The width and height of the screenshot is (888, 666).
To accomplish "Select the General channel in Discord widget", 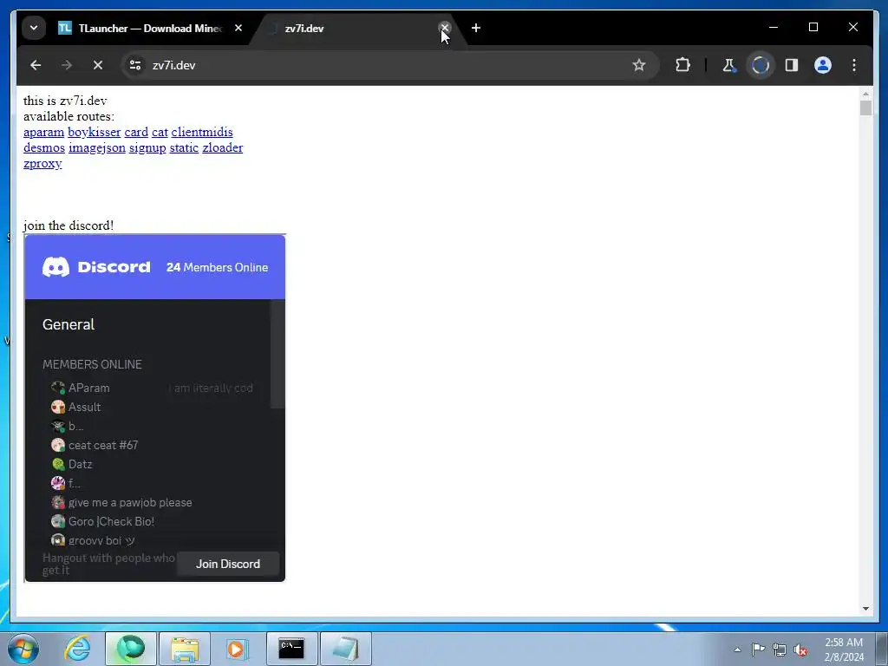I will click(69, 324).
